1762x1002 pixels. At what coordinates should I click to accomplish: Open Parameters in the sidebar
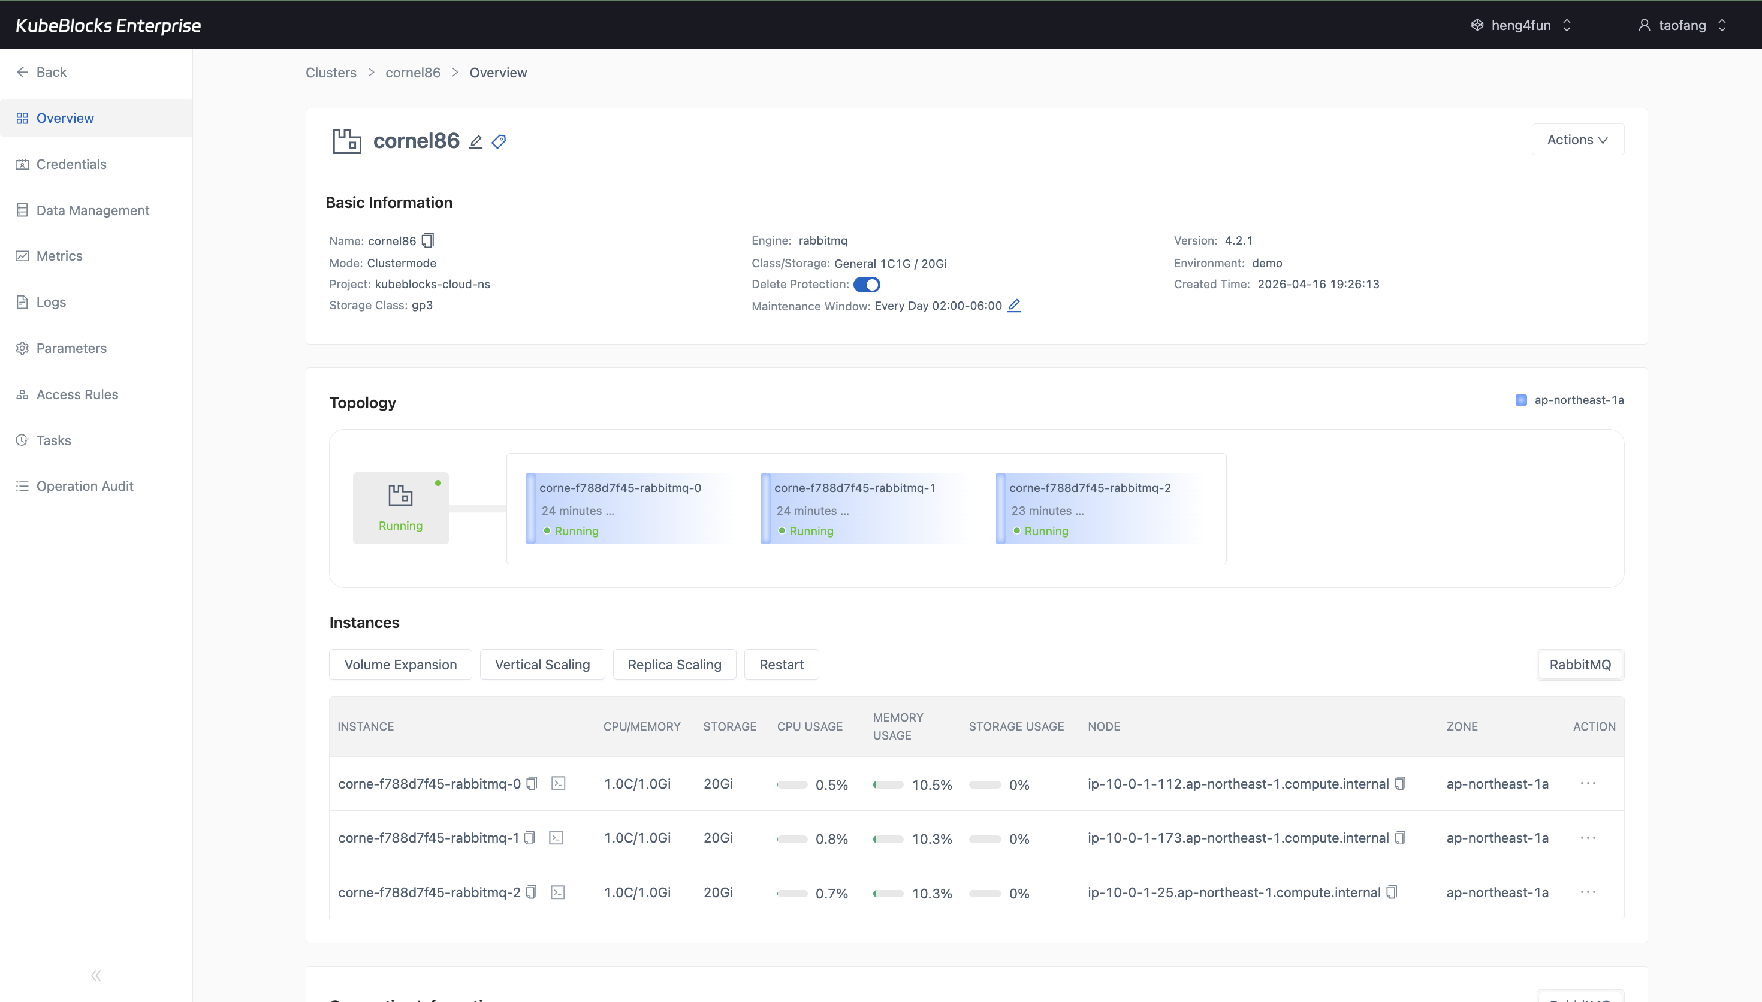(x=96, y=348)
